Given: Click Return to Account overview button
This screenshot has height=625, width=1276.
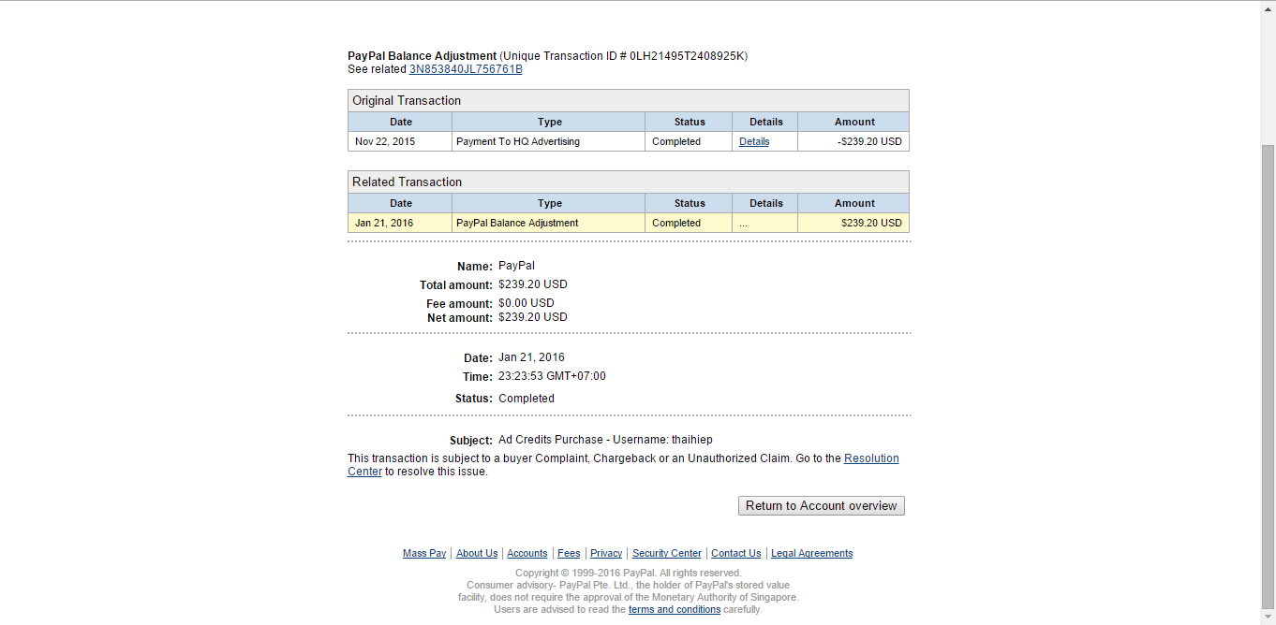Looking at the screenshot, I should pyautogui.click(x=822, y=505).
